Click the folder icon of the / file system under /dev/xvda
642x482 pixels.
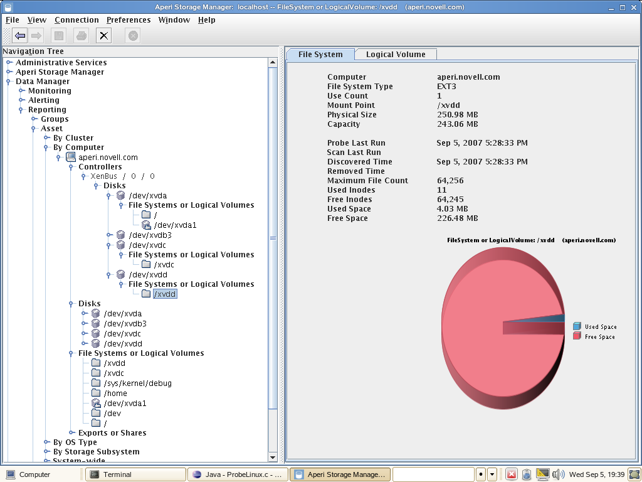point(145,215)
